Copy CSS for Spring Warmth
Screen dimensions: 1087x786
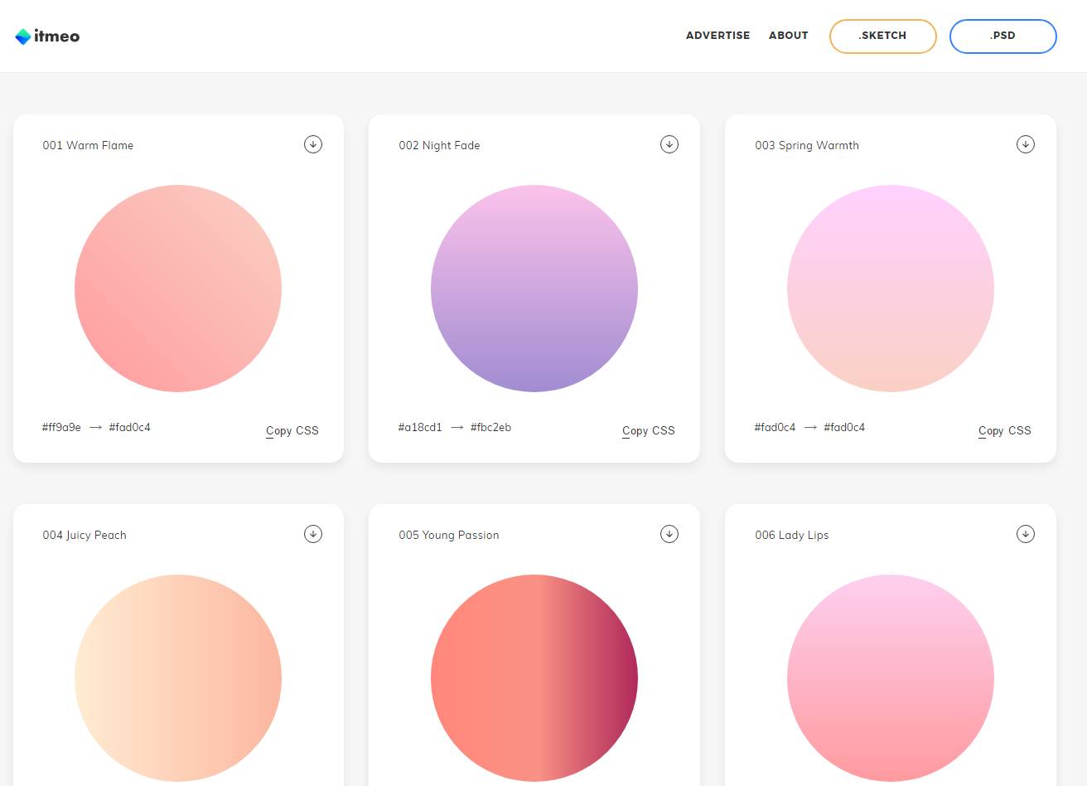point(1005,431)
